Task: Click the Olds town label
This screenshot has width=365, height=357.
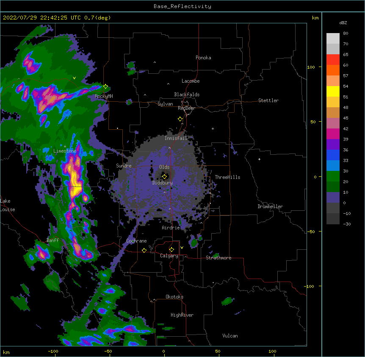Action: pyautogui.click(x=164, y=167)
